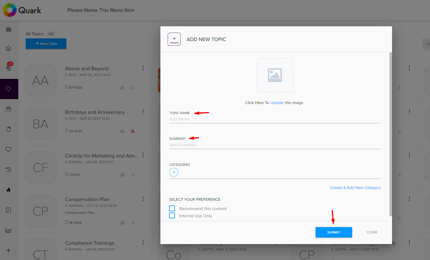Toggle Birthdays and Anniversary RSS feed
Image resolution: width=430 pixels, height=260 pixels.
[x=133, y=131]
